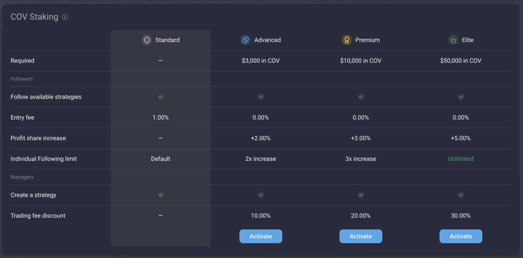
Task: Click the COV Staking title
Action: (34, 17)
